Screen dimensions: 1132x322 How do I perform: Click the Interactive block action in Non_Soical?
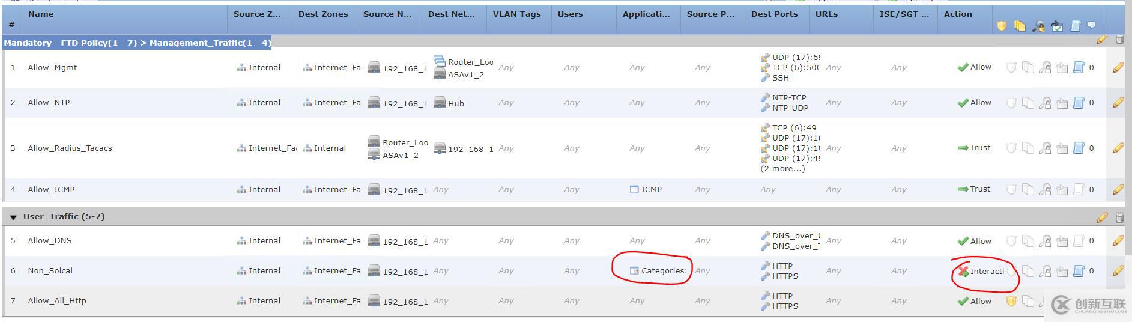click(x=981, y=272)
